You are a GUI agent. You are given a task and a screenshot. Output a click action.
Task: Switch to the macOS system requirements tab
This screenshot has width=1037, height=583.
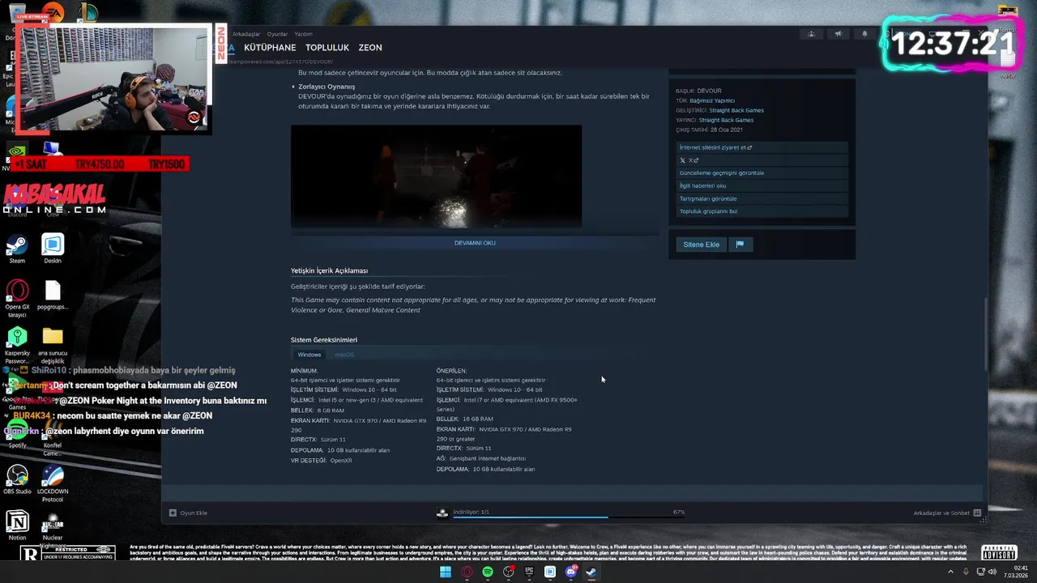click(344, 355)
